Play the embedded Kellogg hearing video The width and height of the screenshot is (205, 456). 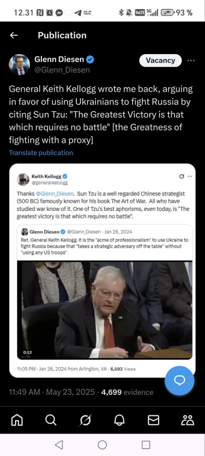point(105,310)
